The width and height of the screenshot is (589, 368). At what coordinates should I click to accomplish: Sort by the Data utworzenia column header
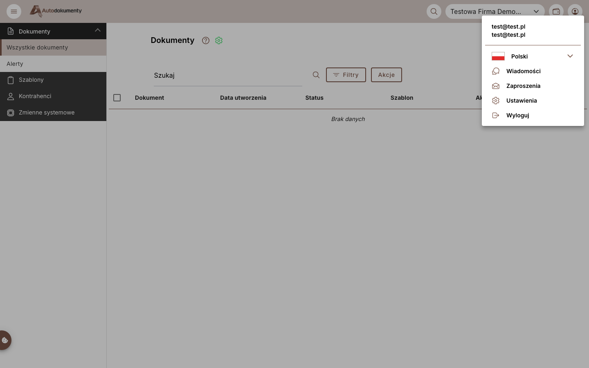pos(243,98)
